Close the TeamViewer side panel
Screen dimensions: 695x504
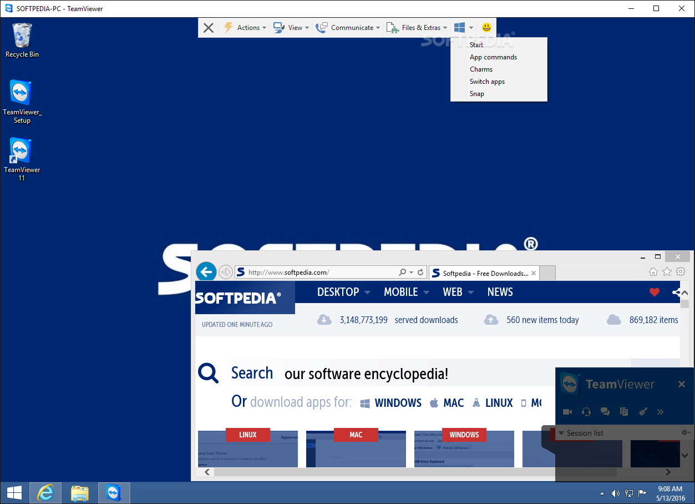[x=682, y=384]
